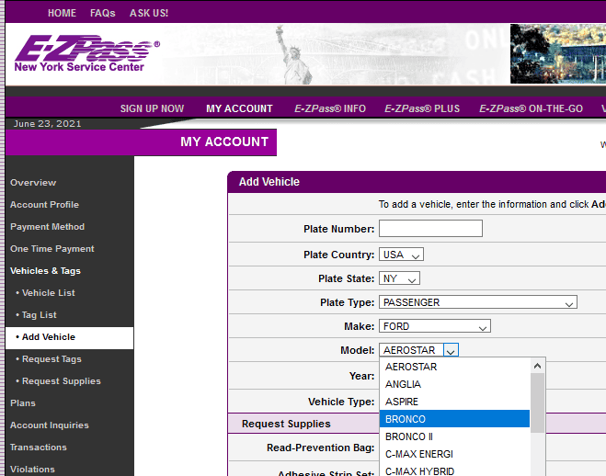Open the MY ACCOUNT navigation tab
This screenshot has height=476, width=606.
coord(239,108)
